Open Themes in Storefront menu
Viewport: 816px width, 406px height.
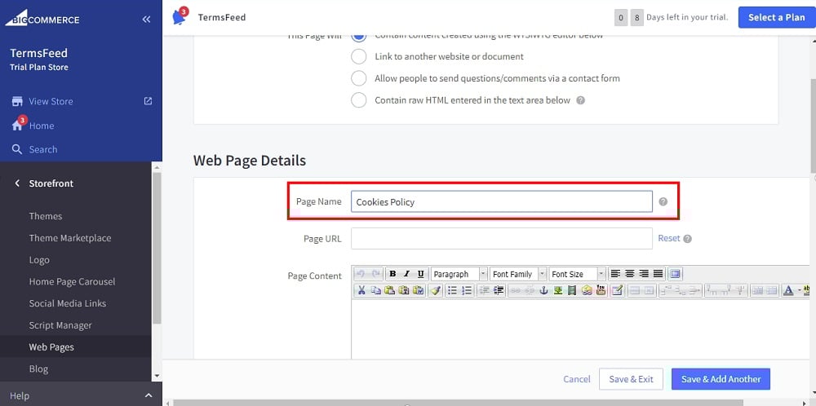click(x=45, y=216)
